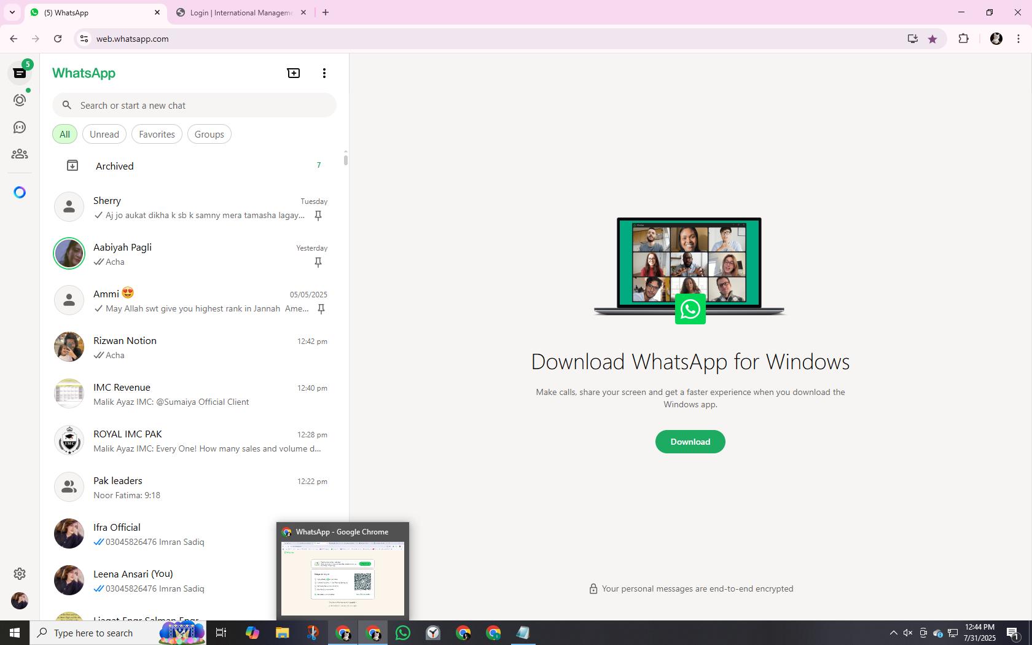The image size is (1032, 645).
Task: Click the green Download button
Action: pos(690,442)
